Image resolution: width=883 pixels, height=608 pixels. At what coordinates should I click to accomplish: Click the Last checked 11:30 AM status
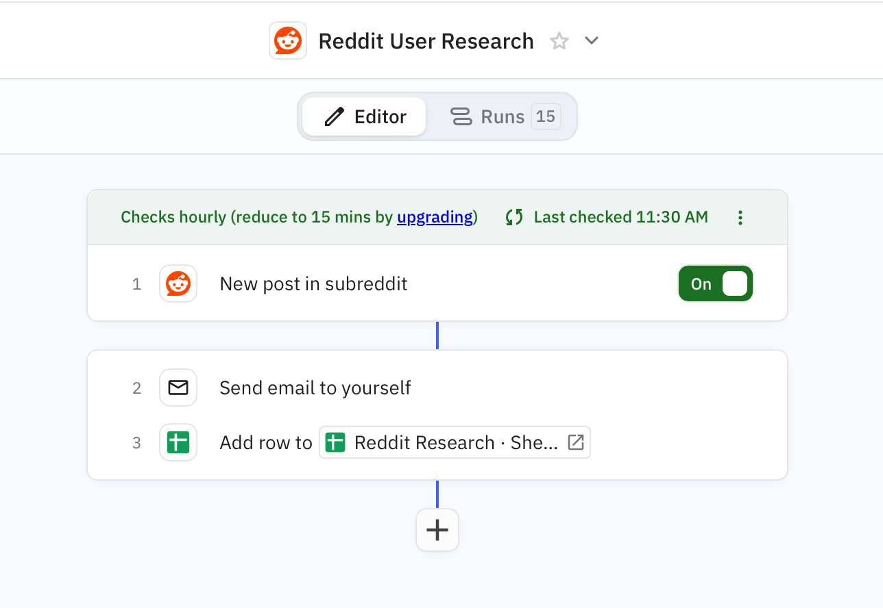coord(621,217)
